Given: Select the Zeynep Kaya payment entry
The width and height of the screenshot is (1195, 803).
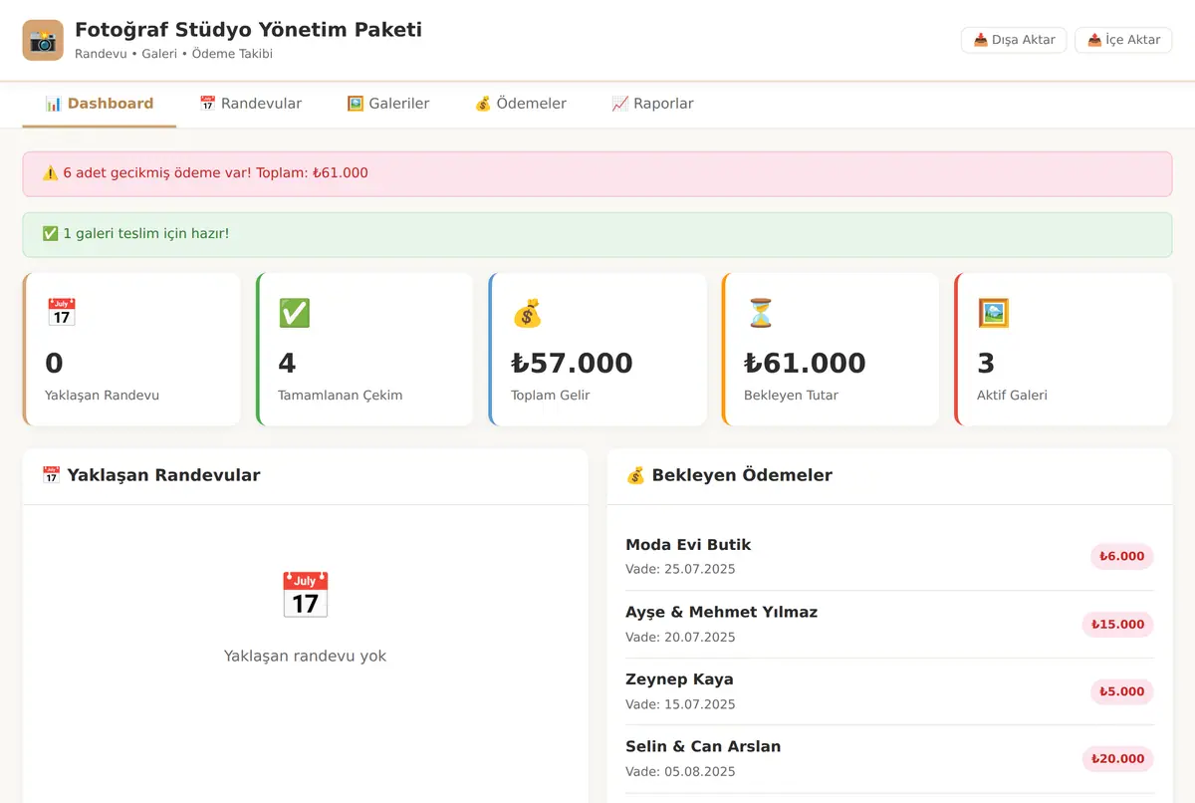Looking at the screenshot, I should 889,691.
